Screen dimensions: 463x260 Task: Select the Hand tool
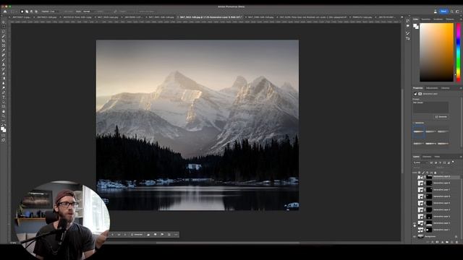[4, 111]
